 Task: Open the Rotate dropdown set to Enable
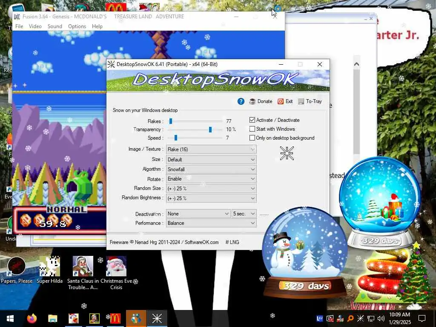[x=211, y=179]
